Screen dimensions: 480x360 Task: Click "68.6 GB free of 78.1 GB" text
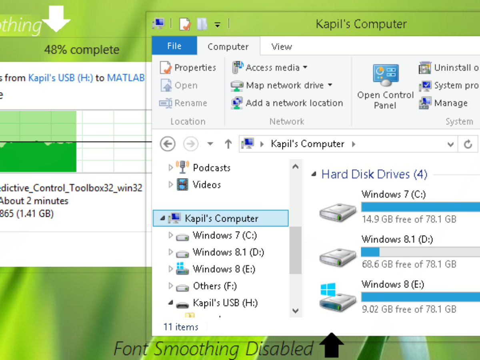[409, 264]
